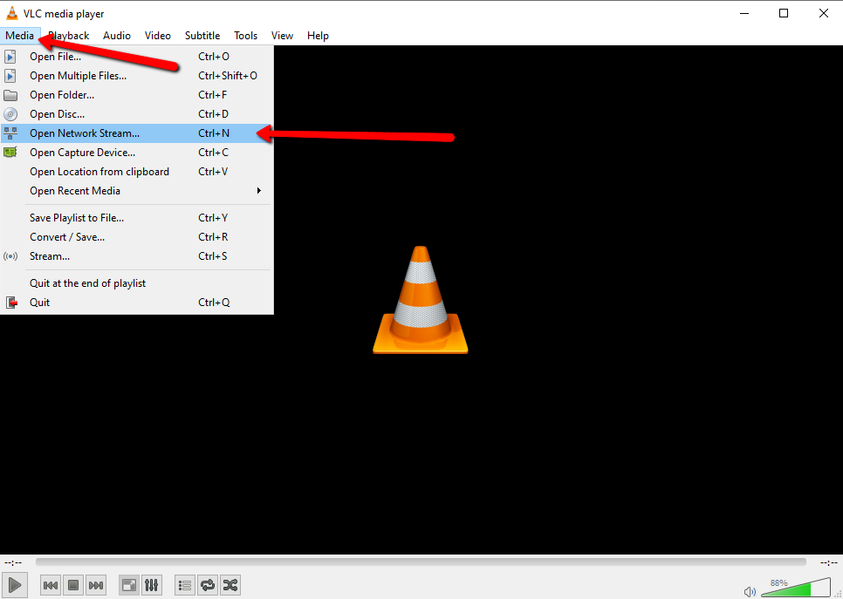
Task: Choose Open Multiple Files... menu entry
Action: click(x=137, y=76)
